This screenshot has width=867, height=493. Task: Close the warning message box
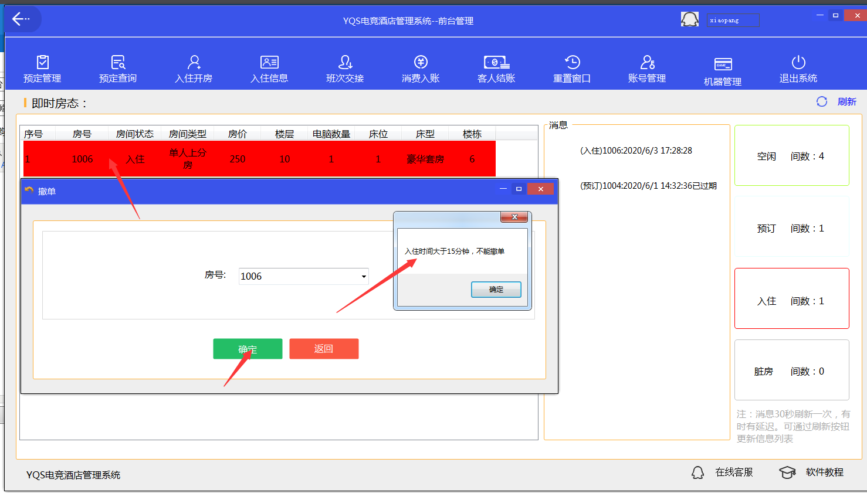tap(514, 217)
